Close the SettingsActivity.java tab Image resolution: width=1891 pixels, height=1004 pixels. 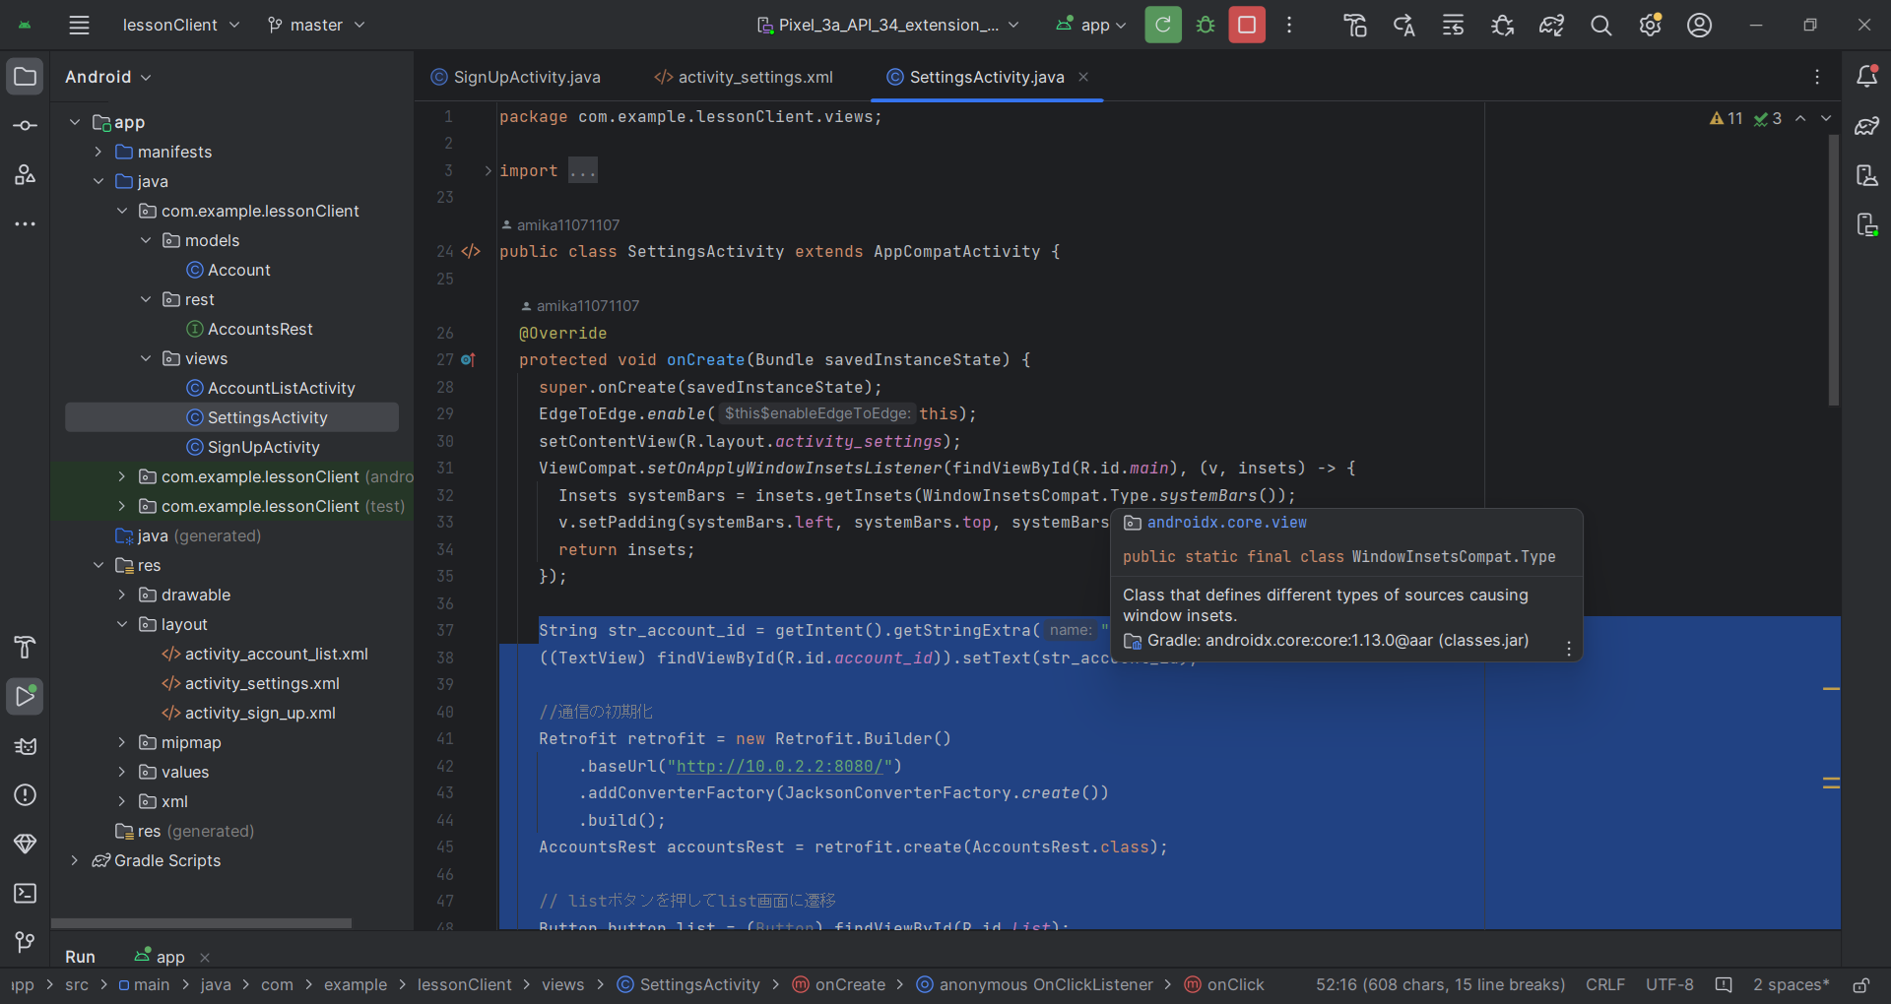tap(1083, 77)
